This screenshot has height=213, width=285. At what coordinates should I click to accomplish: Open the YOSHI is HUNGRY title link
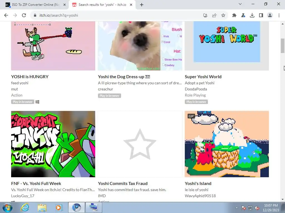point(30,77)
